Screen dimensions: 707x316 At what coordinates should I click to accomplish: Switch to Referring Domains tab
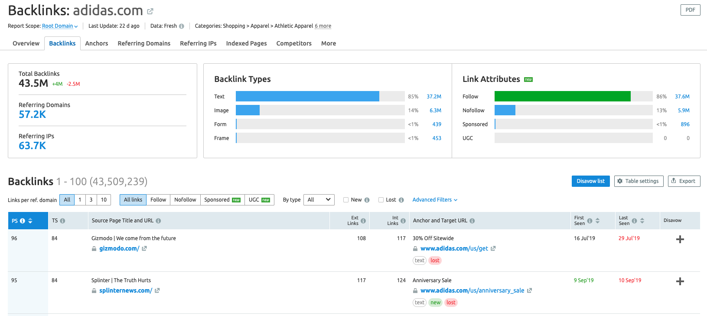coord(144,43)
